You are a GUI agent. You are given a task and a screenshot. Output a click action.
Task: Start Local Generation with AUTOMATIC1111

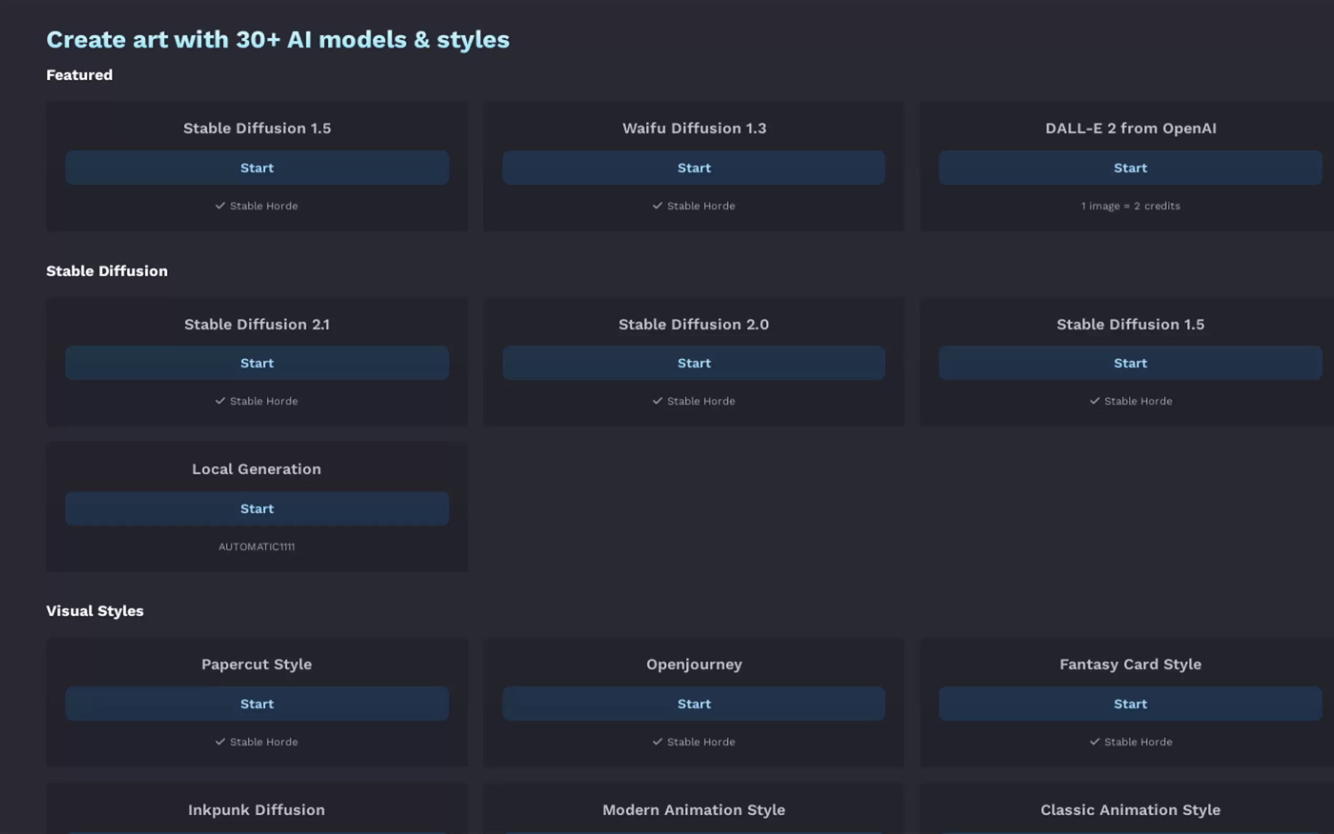click(x=256, y=508)
